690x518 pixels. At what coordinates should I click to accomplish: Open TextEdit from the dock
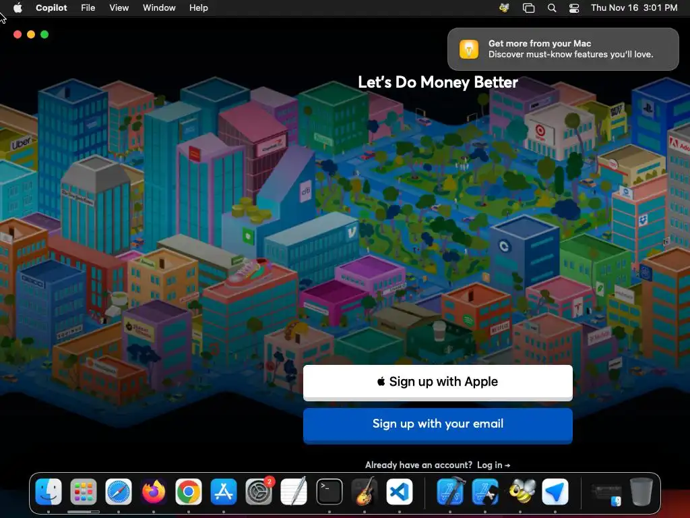294,491
